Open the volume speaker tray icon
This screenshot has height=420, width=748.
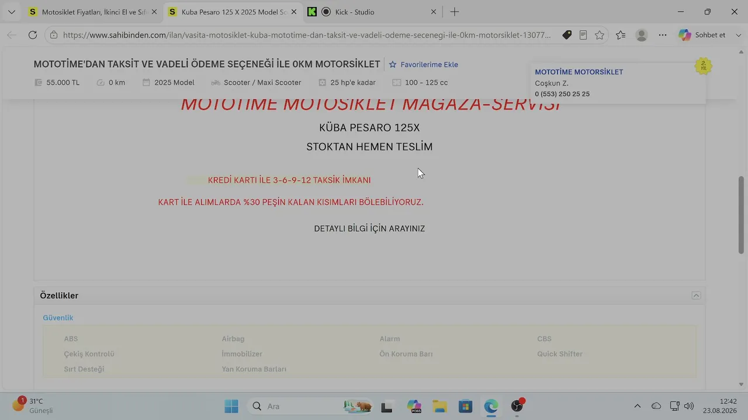689,406
